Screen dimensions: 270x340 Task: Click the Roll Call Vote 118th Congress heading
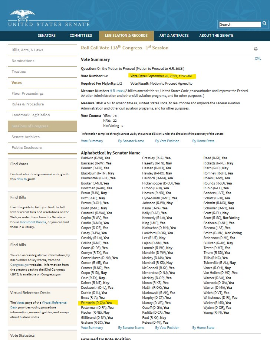(x=125, y=48)
